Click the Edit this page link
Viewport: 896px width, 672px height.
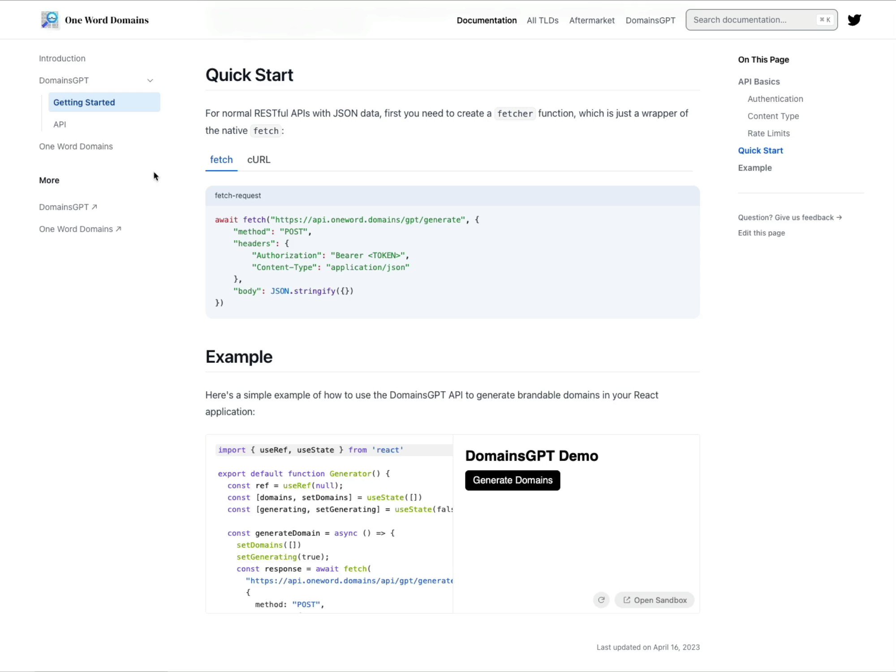[x=761, y=233]
